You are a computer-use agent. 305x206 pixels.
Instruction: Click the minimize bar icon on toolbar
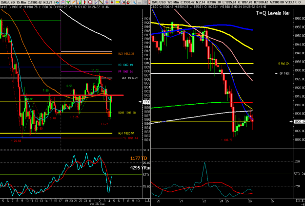click(x=139, y=2)
